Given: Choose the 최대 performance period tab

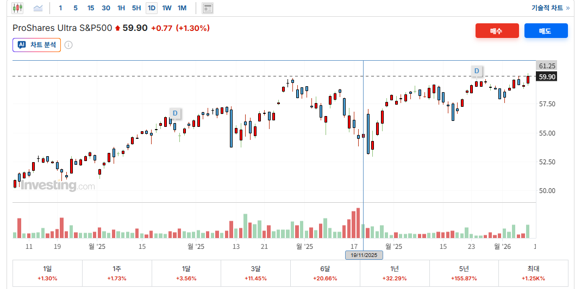Looking at the screenshot, I should [x=534, y=273].
